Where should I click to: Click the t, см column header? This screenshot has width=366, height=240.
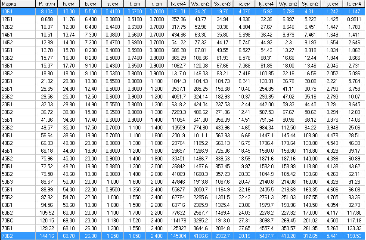[x=134, y=4]
